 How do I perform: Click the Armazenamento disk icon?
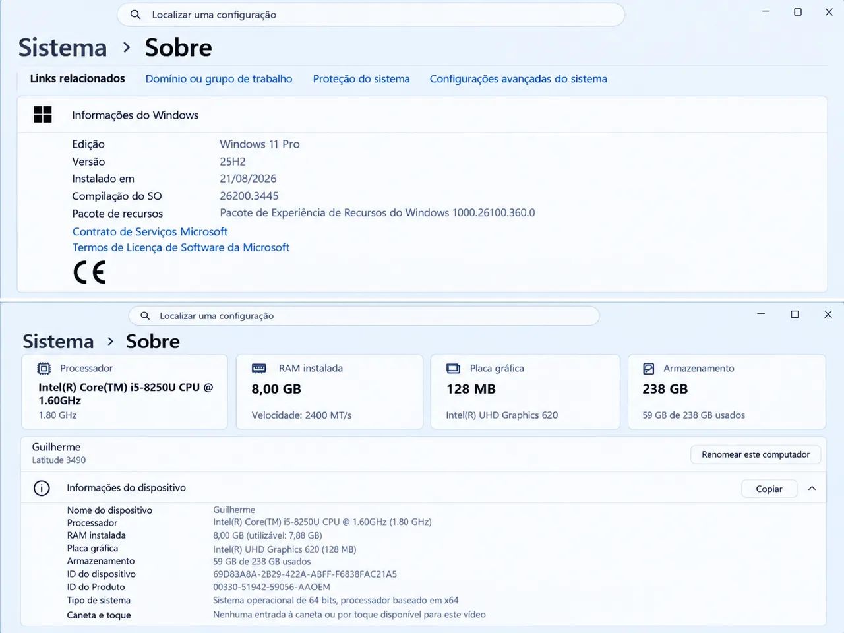pos(649,369)
